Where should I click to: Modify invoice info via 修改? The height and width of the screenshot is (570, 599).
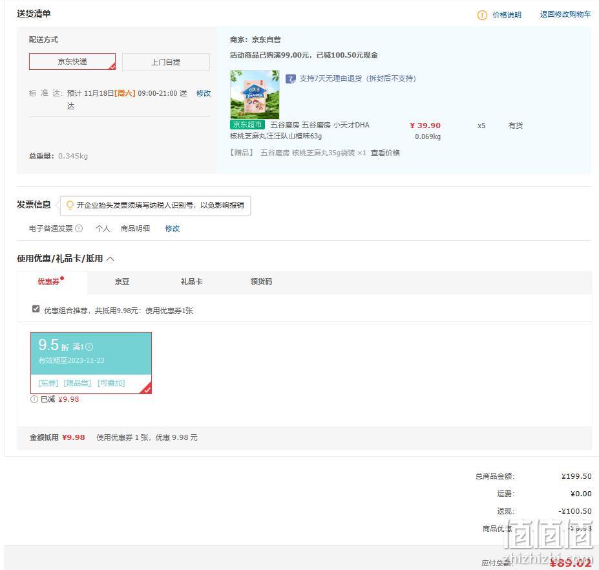pyautogui.click(x=173, y=228)
